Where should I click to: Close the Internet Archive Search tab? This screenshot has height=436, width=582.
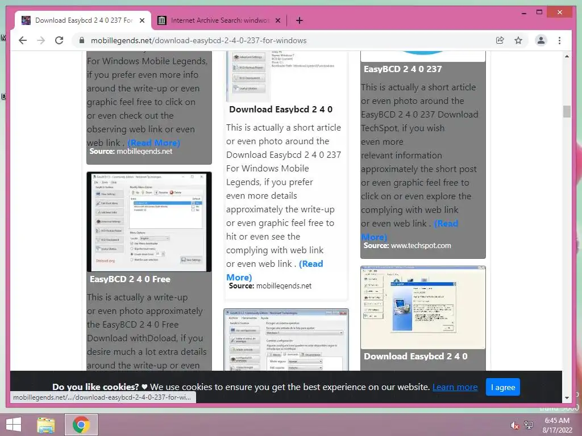click(x=277, y=20)
